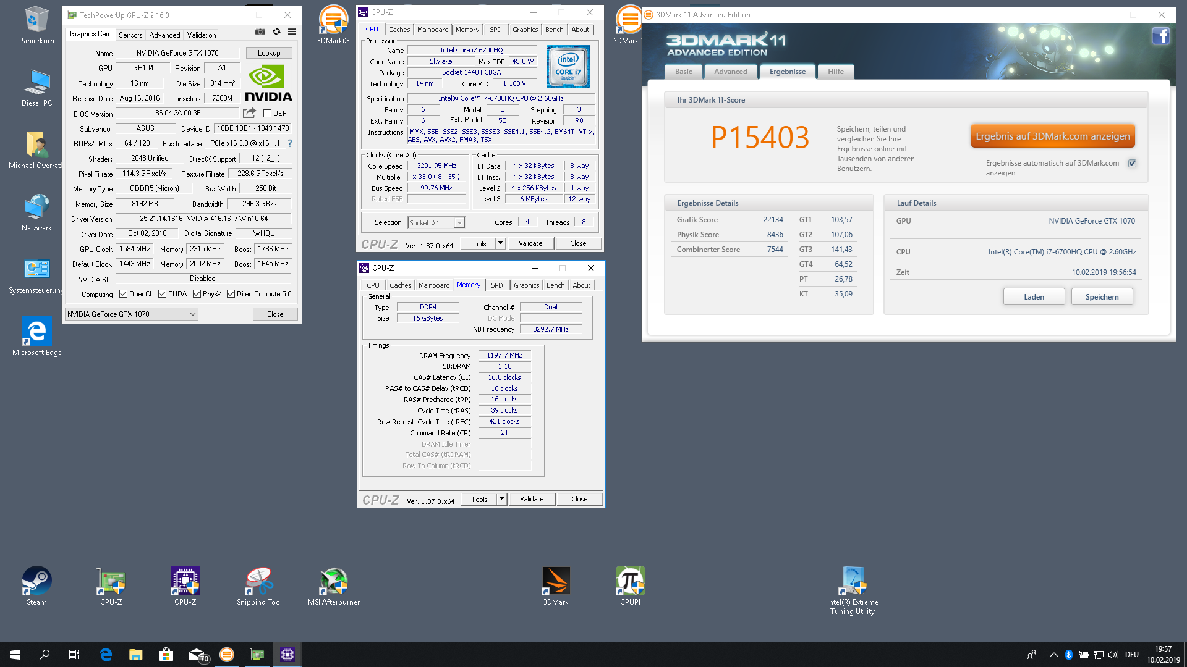Click the DRAM Frequency value 1197.7 MHz

tap(504, 356)
